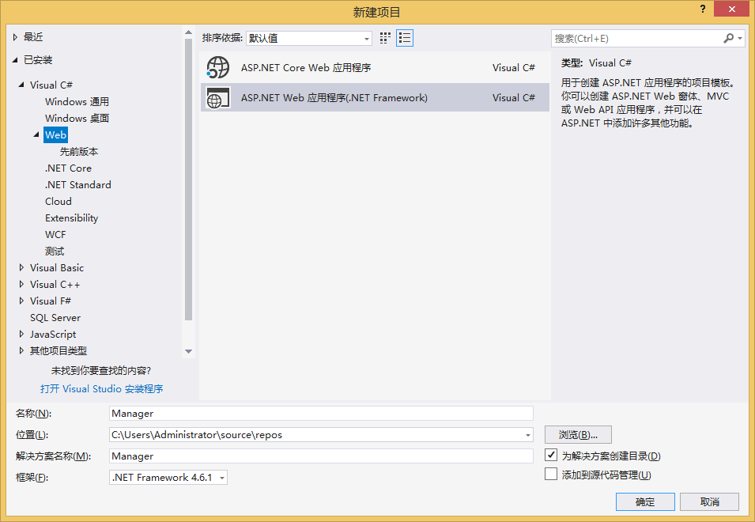Select ASP.NET Core Web 应用程序 template name
The height and width of the screenshot is (522, 755).
(x=306, y=67)
